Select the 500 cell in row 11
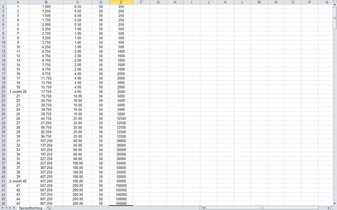The height and width of the screenshot is (210, 337). click(121, 47)
